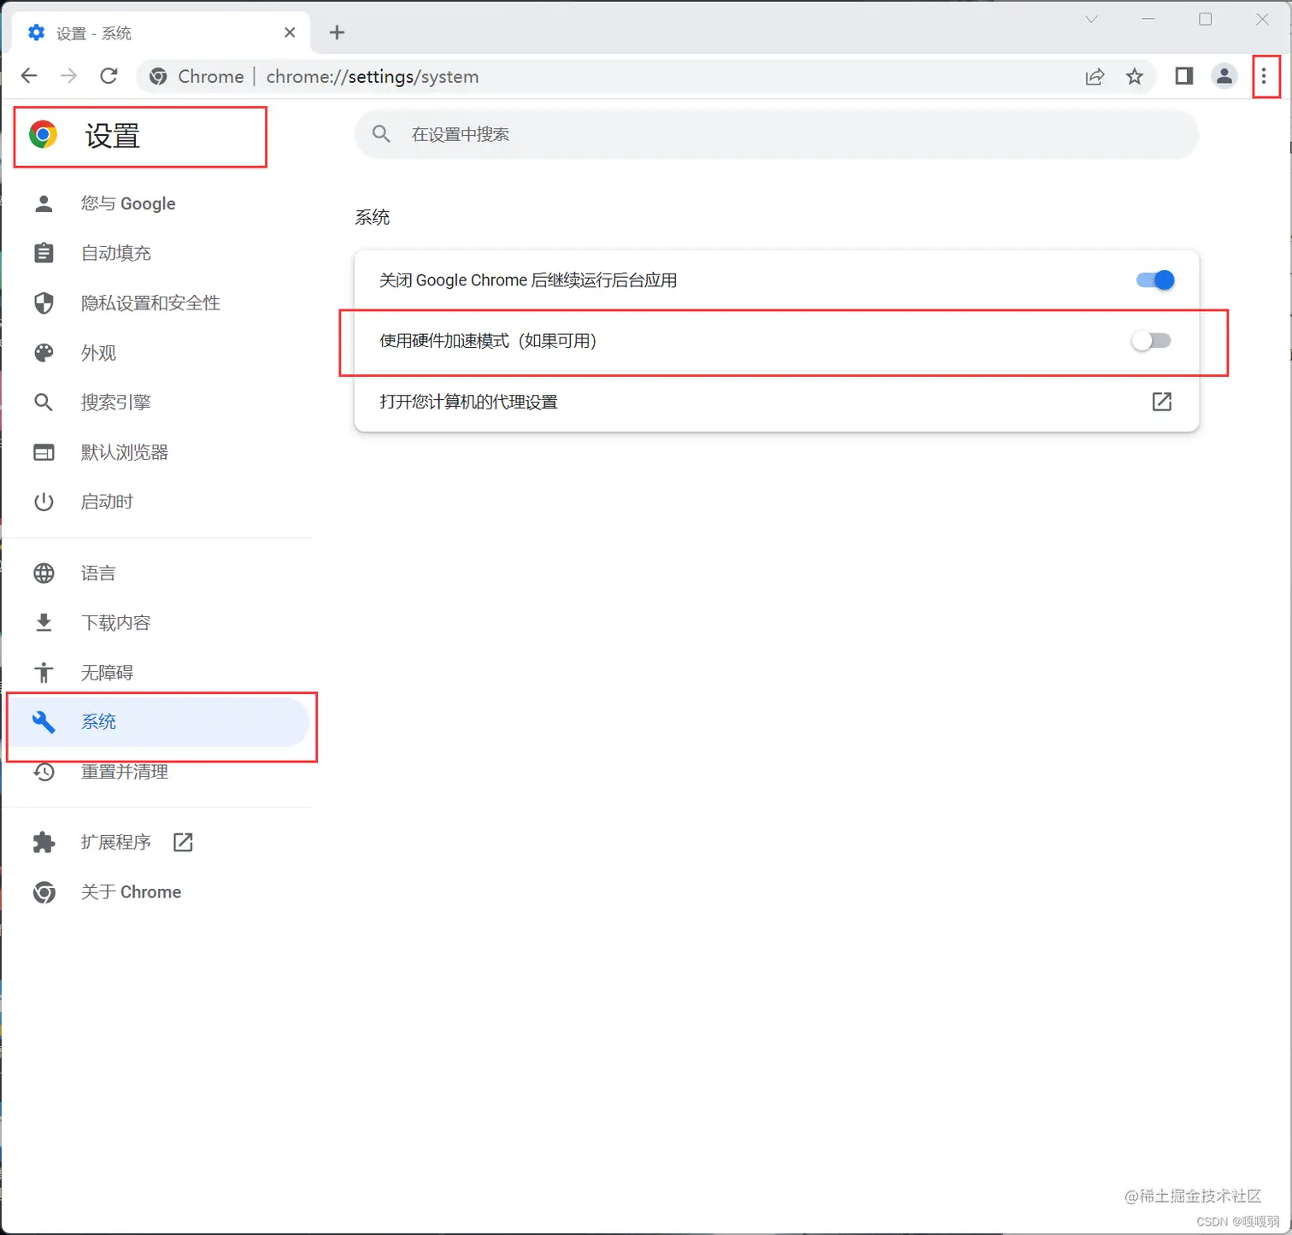The image size is (1292, 1235).
Task: Click the tab search chevron in title bar
Action: click(x=1091, y=19)
